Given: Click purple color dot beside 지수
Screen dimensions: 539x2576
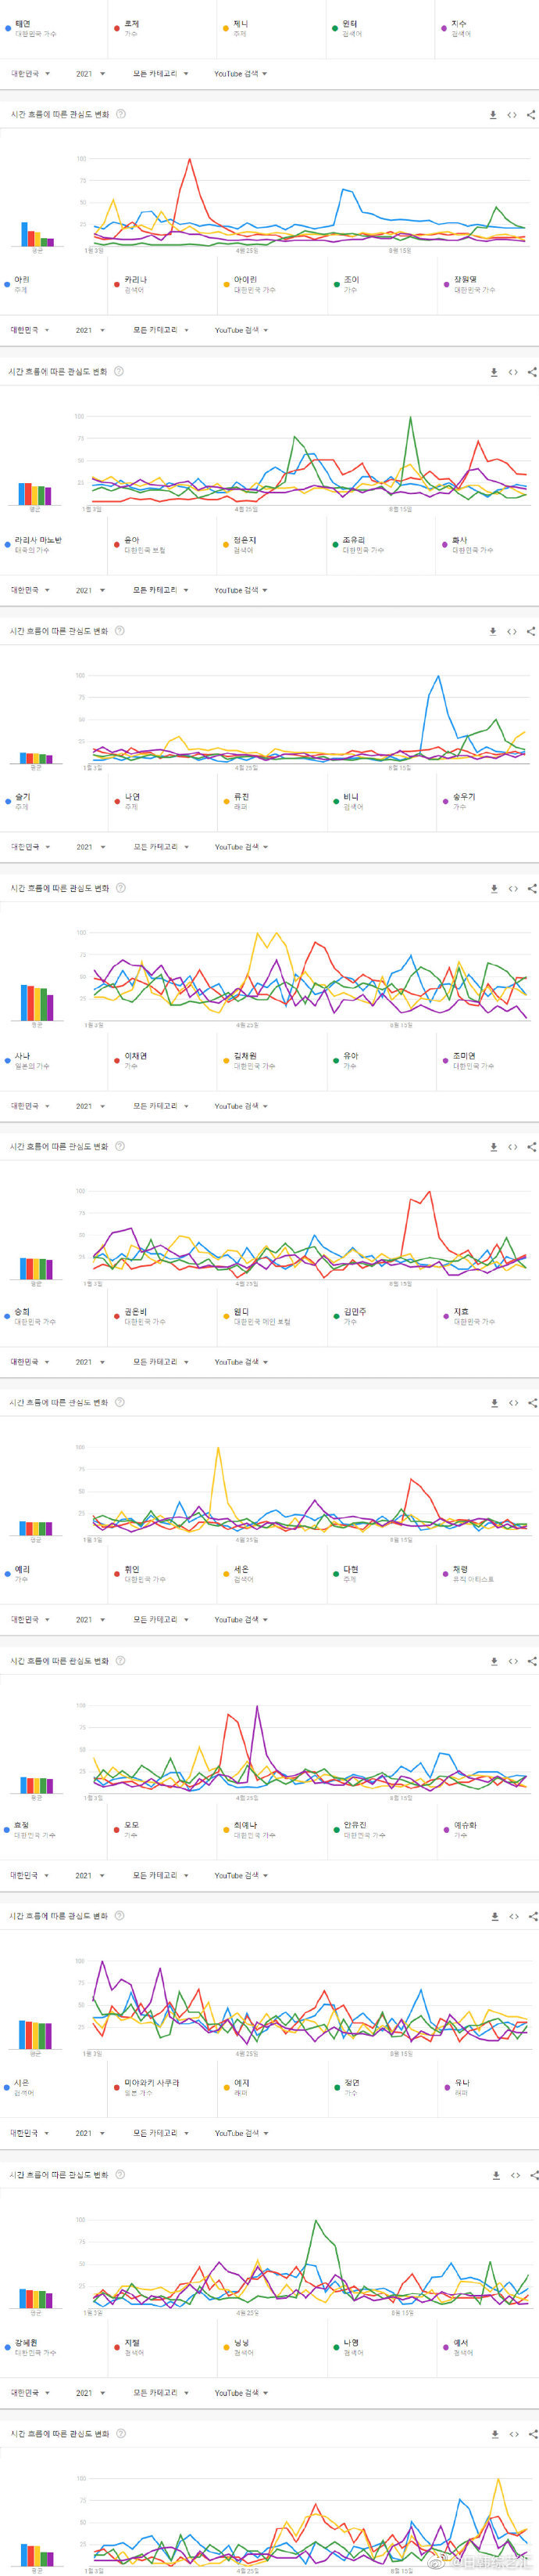Looking at the screenshot, I should point(444,28).
